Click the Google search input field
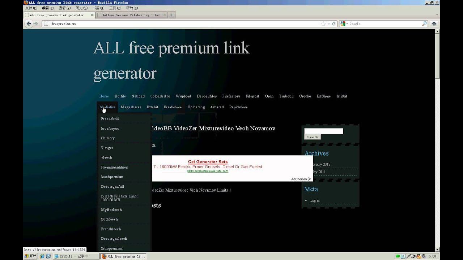The image size is (463, 260). 385,23
